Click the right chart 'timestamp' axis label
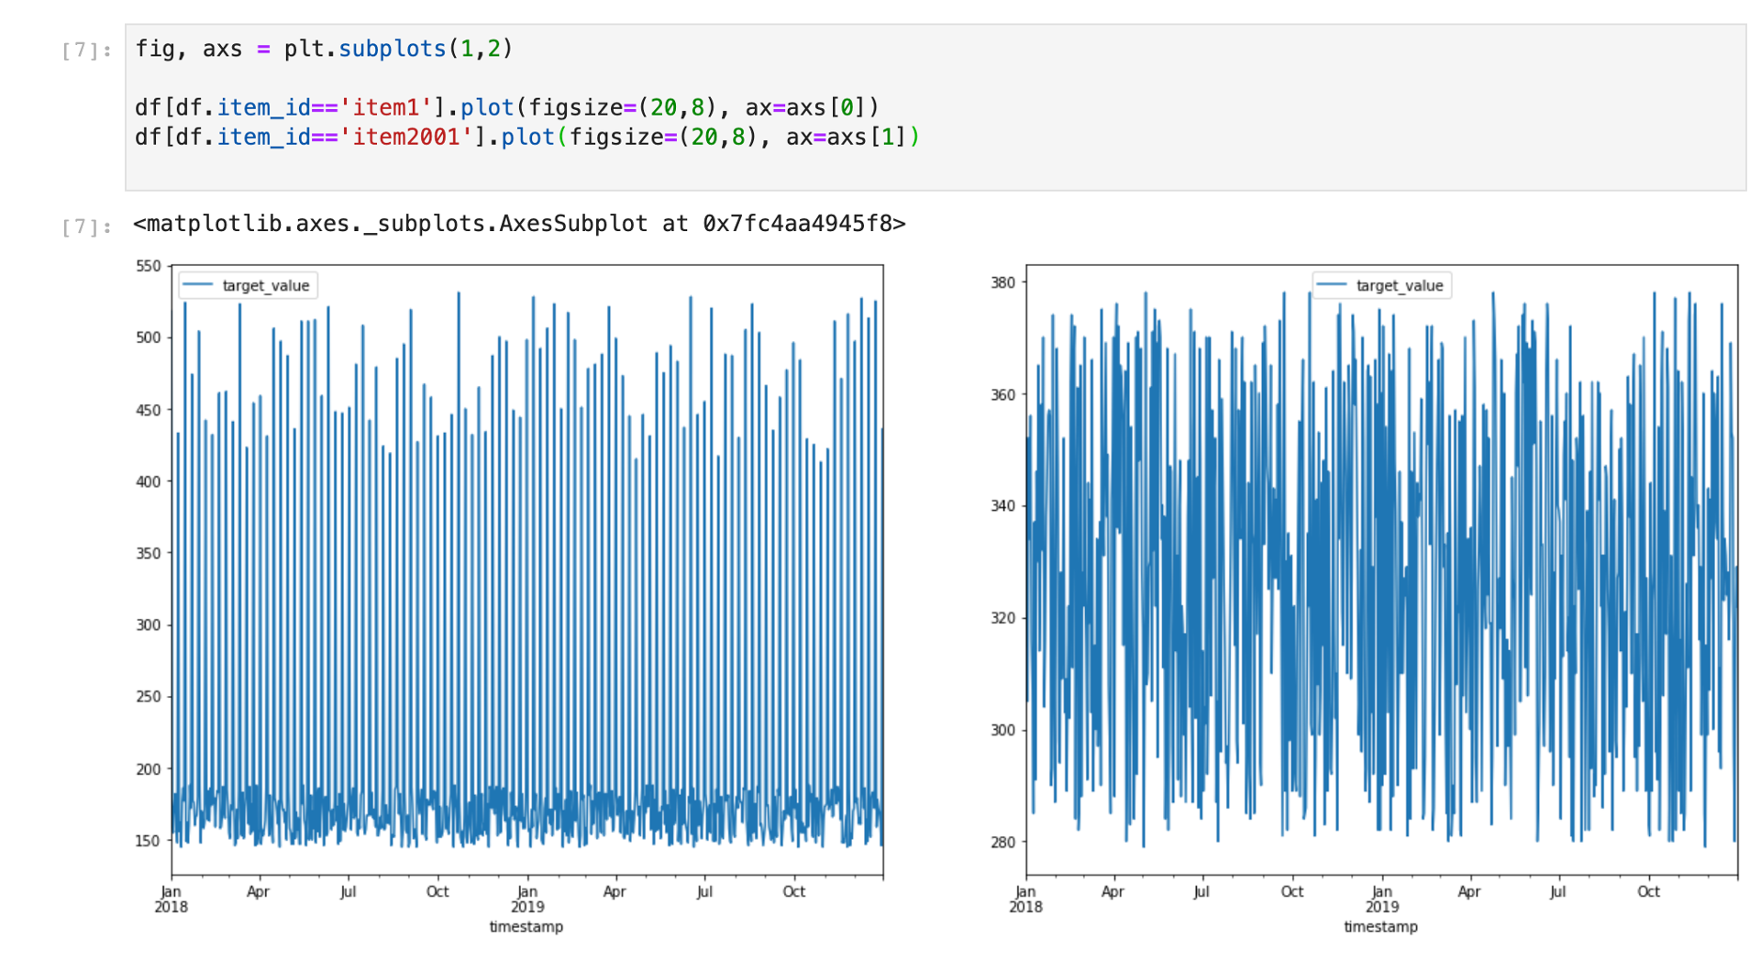1761x961 pixels. coord(1381,926)
